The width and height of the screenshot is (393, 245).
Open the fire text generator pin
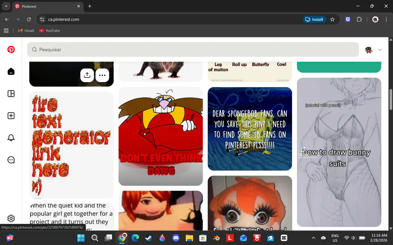[72, 145]
